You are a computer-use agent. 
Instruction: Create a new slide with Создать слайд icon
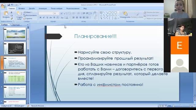click(x=19, y=13)
